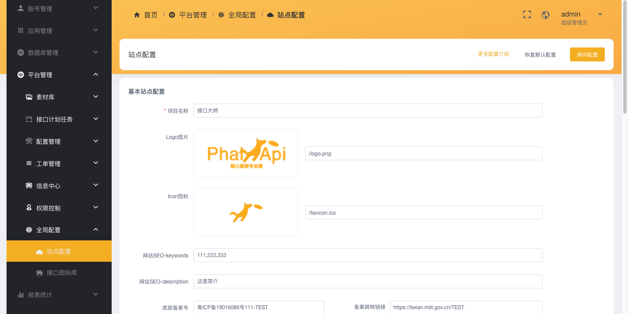
Task: Click the 接口计划任务 calendar icon
Action: (29, 119)
